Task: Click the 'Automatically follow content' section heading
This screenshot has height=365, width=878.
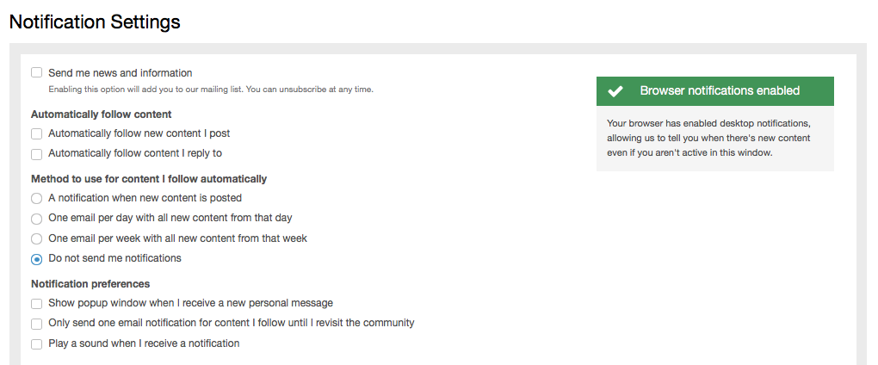Action: click(x=101, y=114)
